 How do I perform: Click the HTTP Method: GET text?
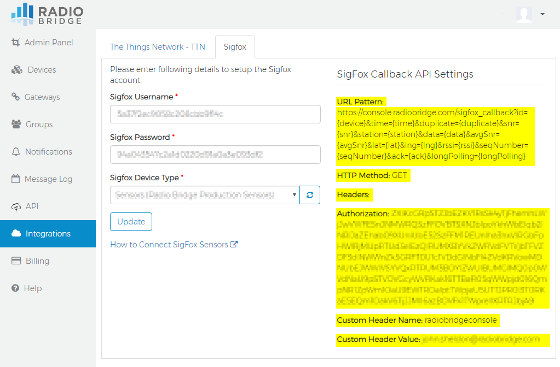point(372,175)
